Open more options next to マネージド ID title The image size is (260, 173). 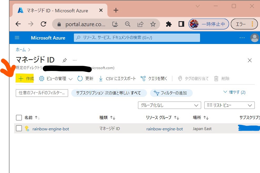point(75,60)
